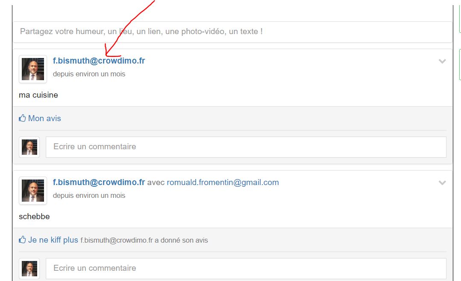Viewport: 461px width, 281px height.
Task: Click f.bismuth@crowdimo.fr a donné son avis text
Action: pyautogui.click(x=144, y=240)
